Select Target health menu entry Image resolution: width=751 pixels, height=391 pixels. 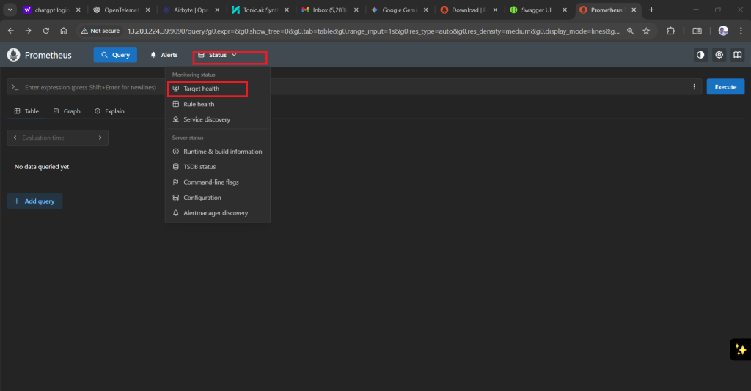(x=217, y=89)
